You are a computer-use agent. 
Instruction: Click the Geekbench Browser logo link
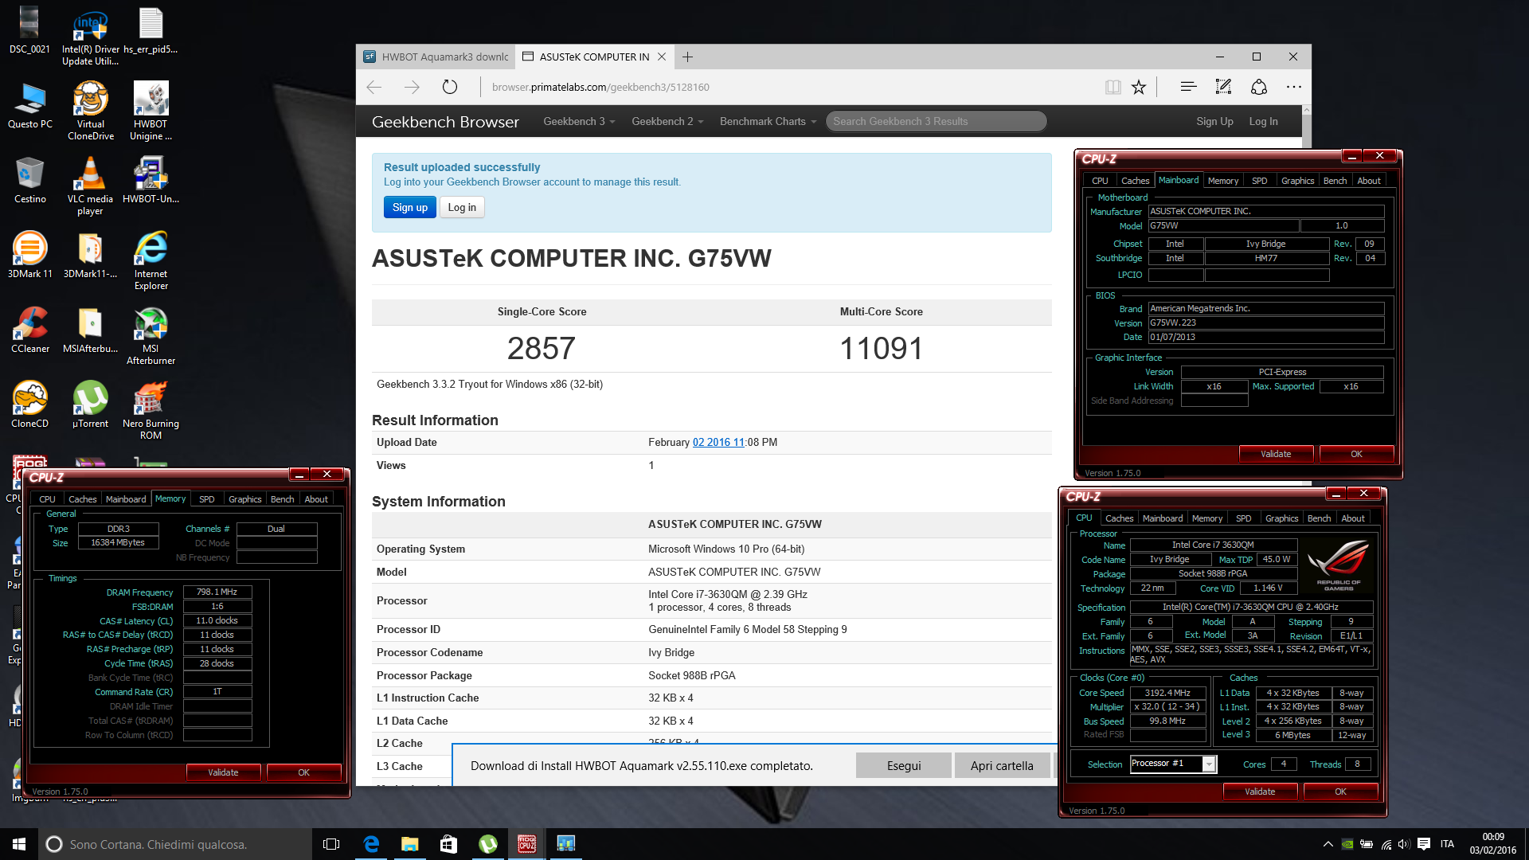[445, 122]
